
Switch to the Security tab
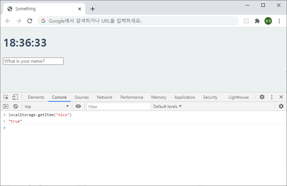pyautogui.click(x=210, y=97)
